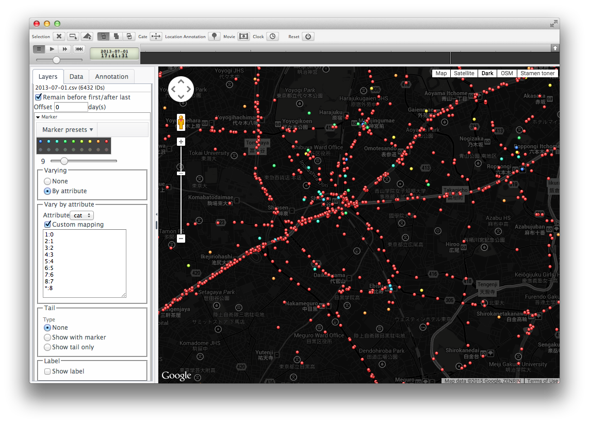Collapse the Marker section triangle
The width and height of the screenshot is (589, 424).
coord(38,116)
